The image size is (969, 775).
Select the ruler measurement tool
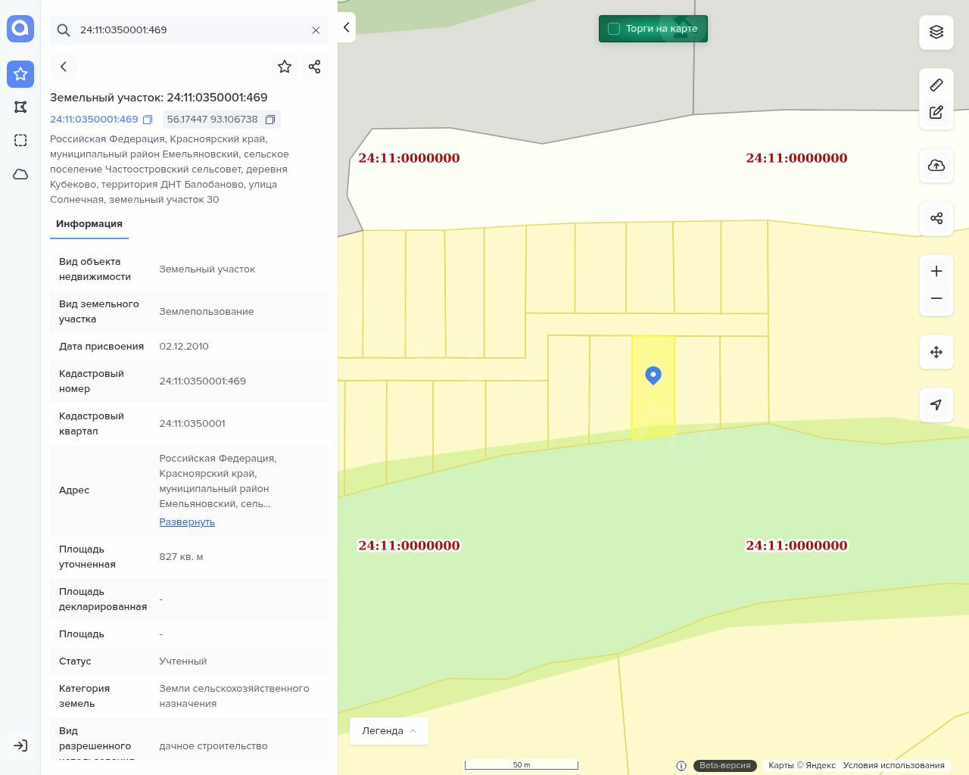coord(936,85)
